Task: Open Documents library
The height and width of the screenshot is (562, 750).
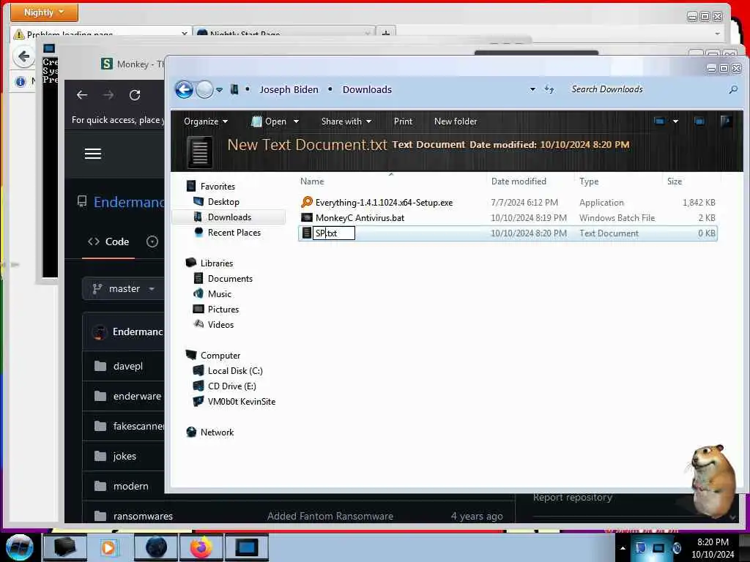Action: coord(230,279)
